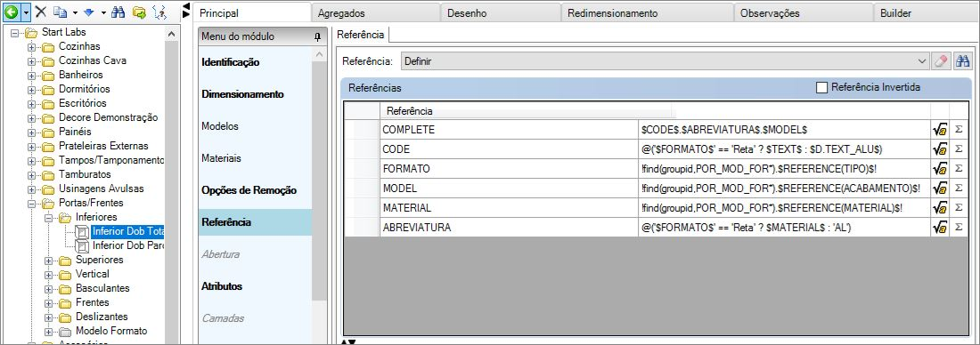
Task: Open the dropdown arrow next to the blue down arrow
Action: tap(103, 12)
